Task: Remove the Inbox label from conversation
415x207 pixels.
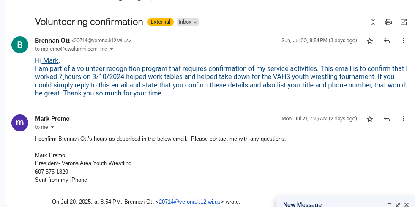Action: 195,22
